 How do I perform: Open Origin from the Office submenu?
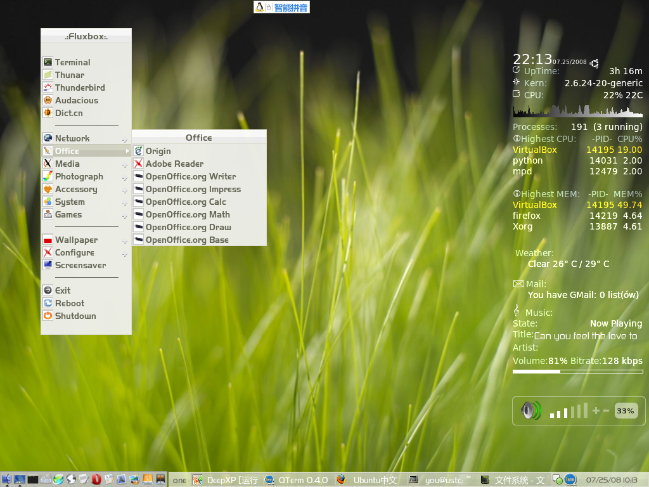click(200, 151)
